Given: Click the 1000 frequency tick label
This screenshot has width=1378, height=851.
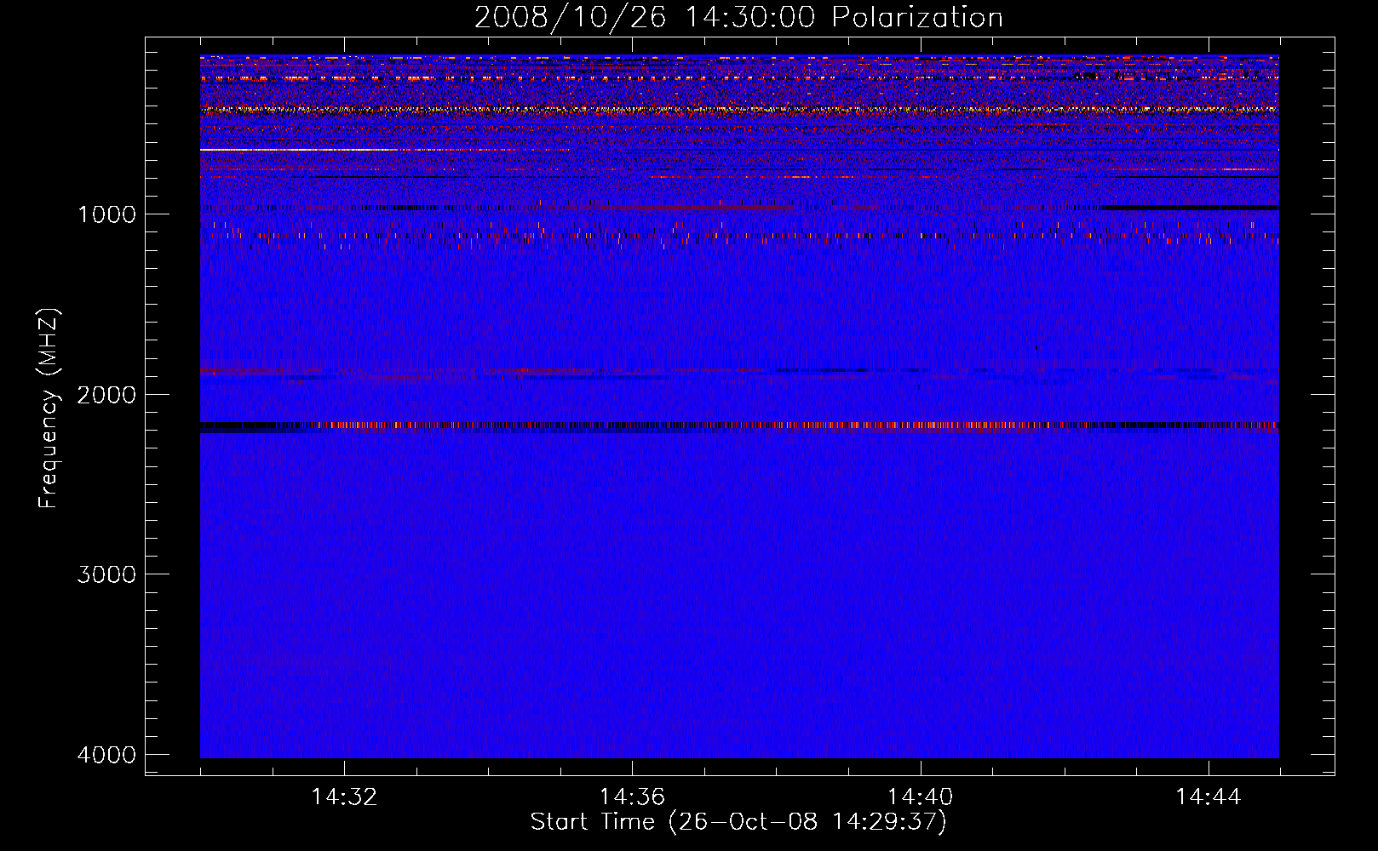Looking at the screenshot, I should pos(106,214).
